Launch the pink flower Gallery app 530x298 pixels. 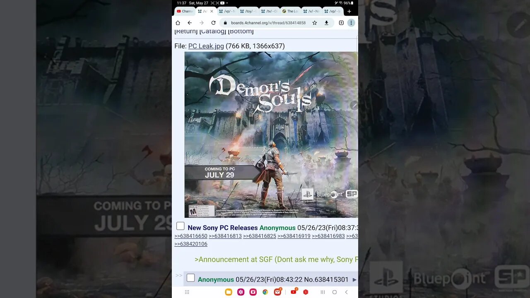point(241,292)
